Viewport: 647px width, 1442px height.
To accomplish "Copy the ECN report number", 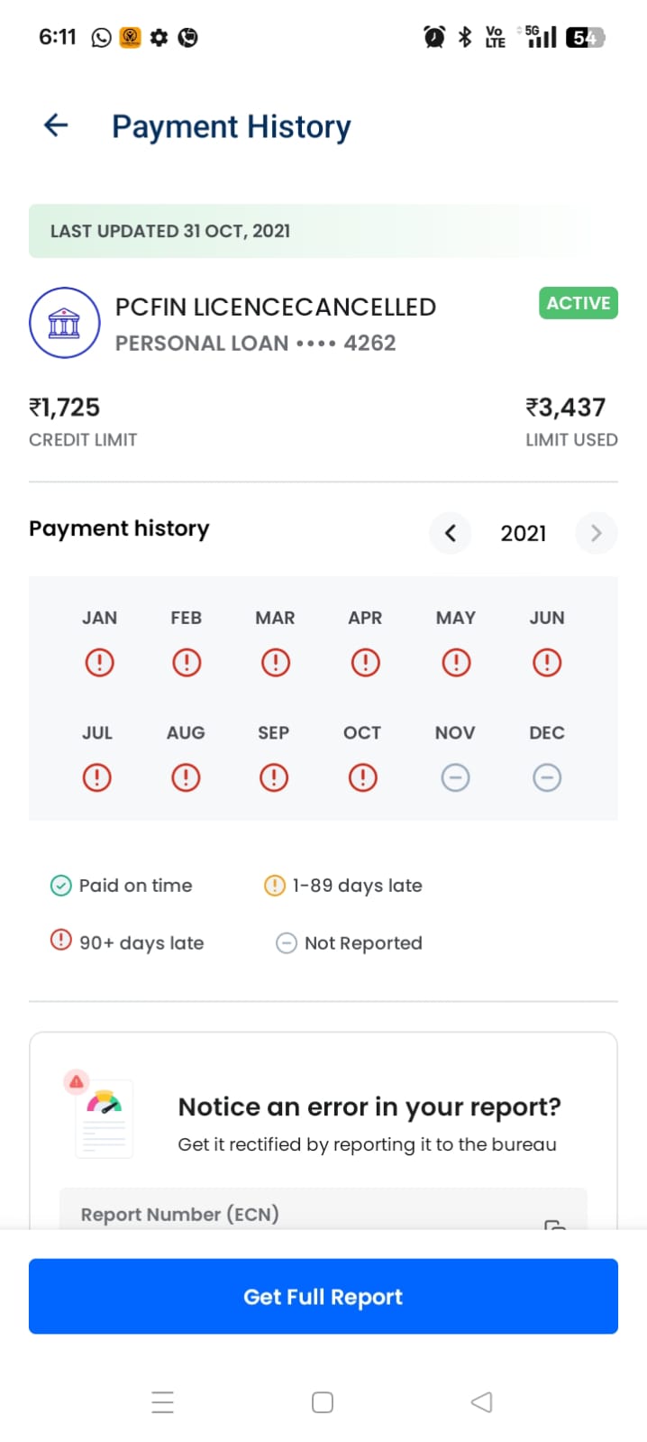I will tap(555, 1224).
